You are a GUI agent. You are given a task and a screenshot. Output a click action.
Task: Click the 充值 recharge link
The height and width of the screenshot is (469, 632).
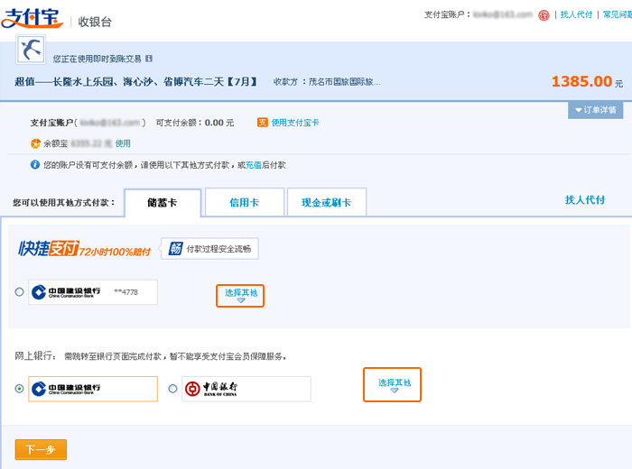(253, 166)
